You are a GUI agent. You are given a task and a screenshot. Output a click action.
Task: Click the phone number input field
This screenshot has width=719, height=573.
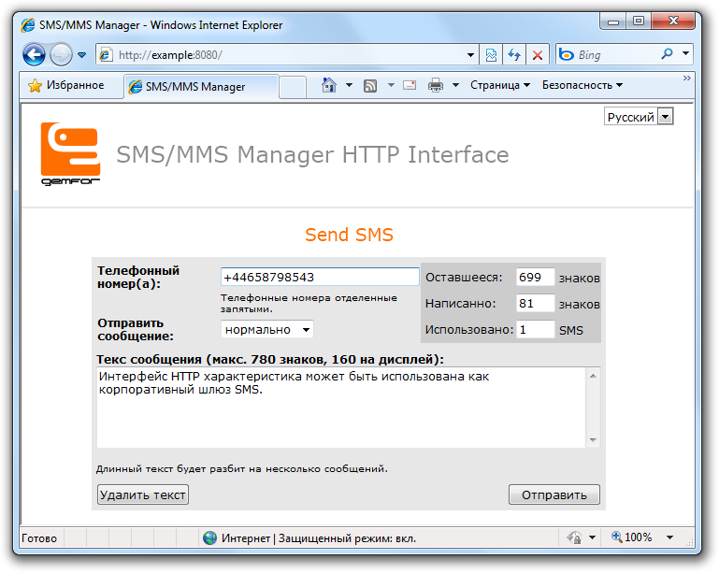pyautogui.click(x=320, y=278)
